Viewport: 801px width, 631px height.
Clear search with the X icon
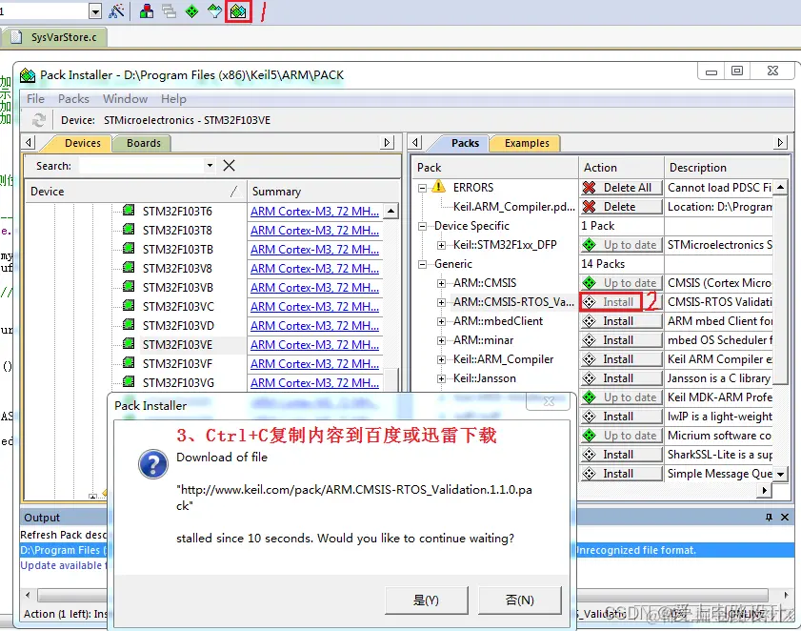click(229, 165)
